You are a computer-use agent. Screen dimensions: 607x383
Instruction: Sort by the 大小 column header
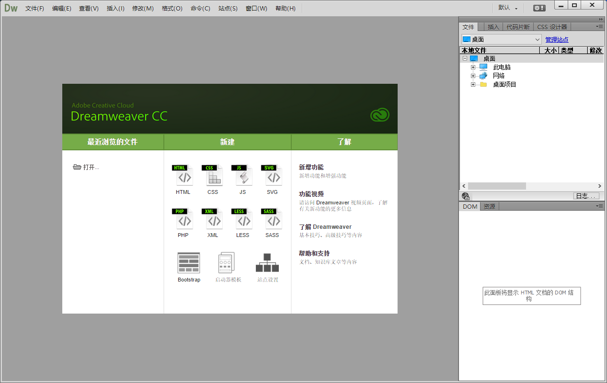click(550, 50)
